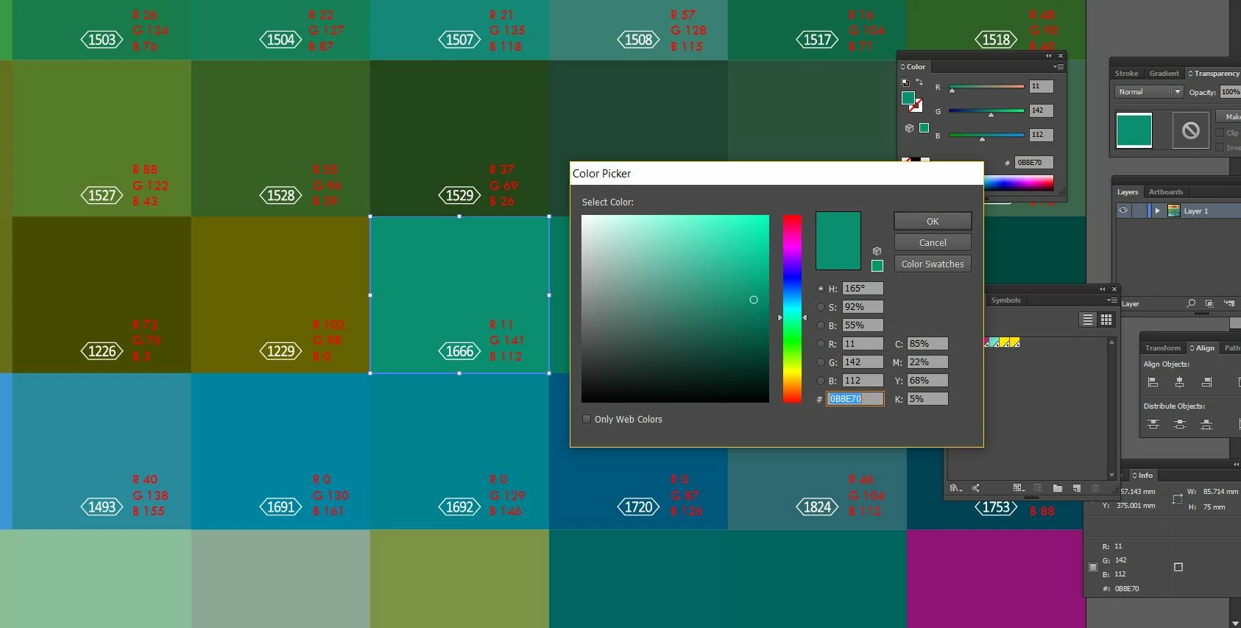Toggle visibility eye of Layer 1

click(x=1123, y=211)
